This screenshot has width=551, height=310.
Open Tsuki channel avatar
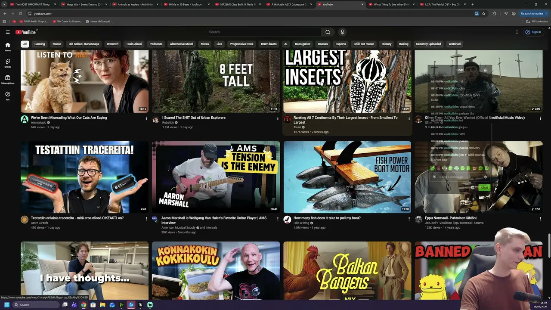287,119
